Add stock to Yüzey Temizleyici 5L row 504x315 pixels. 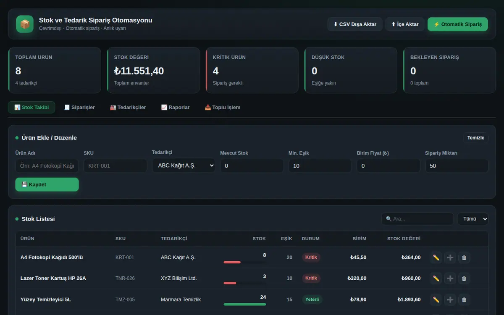pyautogui.click(x=450, y=299)
